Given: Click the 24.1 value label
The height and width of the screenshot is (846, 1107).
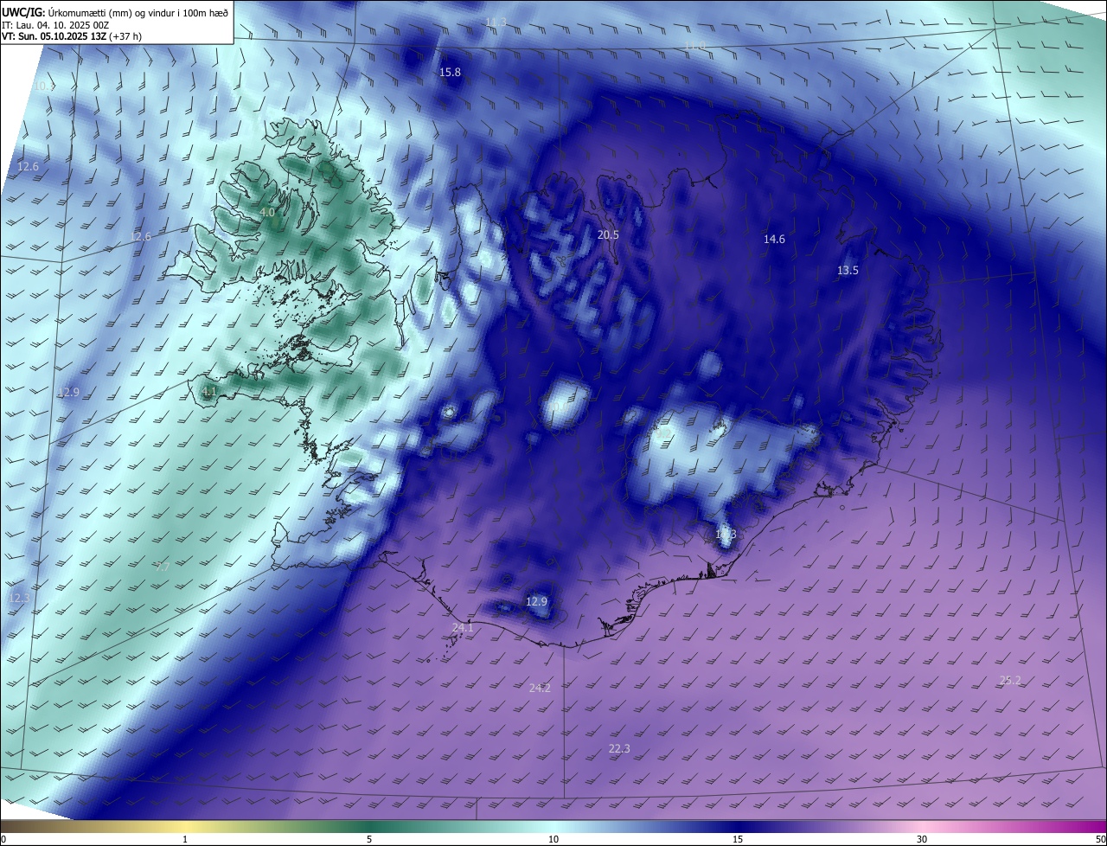Looking at the screenshot, I should 463,628.
